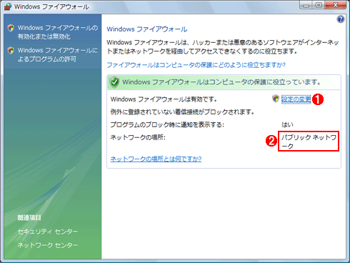Open the help question mark icon

click(341, 19)
